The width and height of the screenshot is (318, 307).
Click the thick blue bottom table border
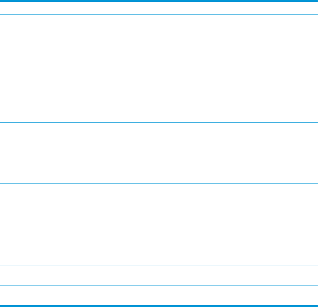pyautogui.click(x=159, y=306)
